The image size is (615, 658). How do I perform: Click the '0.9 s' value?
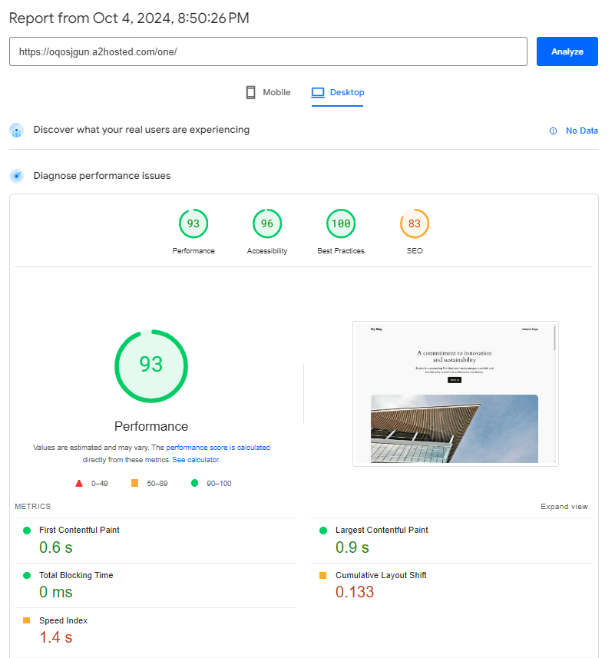click(x=352, y=547)
